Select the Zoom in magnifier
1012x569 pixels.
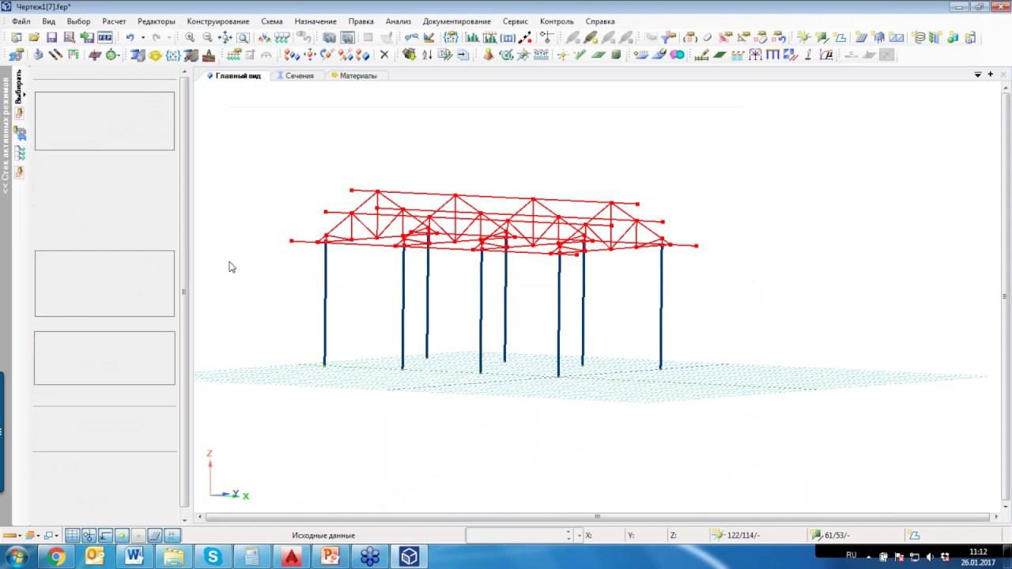tap(190, 37)
